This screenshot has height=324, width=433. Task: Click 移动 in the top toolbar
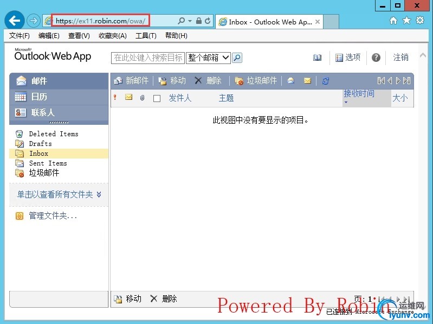point(172,81)
